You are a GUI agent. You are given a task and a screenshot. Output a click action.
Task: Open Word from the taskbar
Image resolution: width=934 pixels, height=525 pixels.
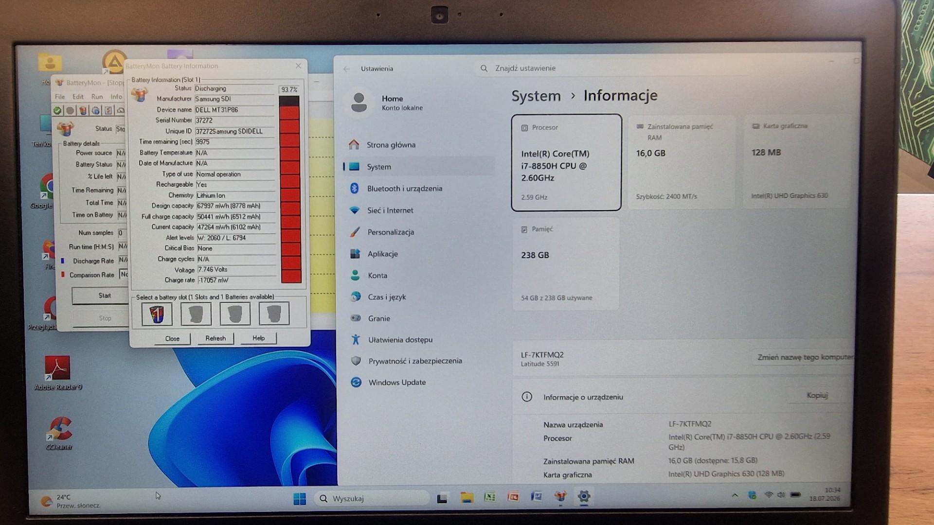[537, 496]
